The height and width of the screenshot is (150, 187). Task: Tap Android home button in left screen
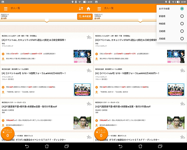47,146
